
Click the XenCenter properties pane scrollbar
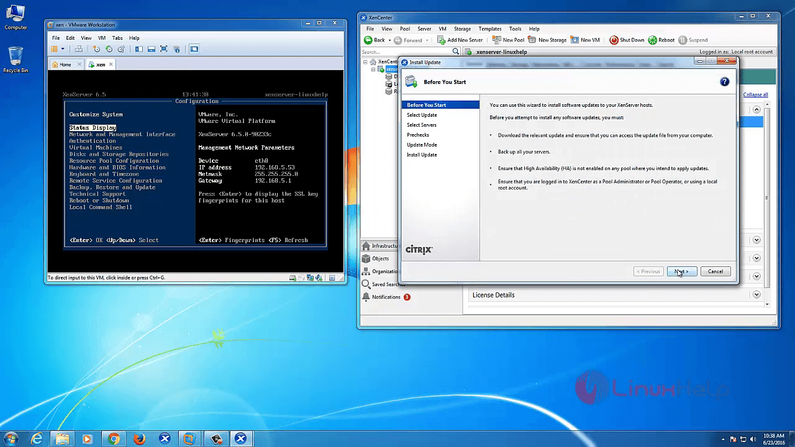point(767,199)
